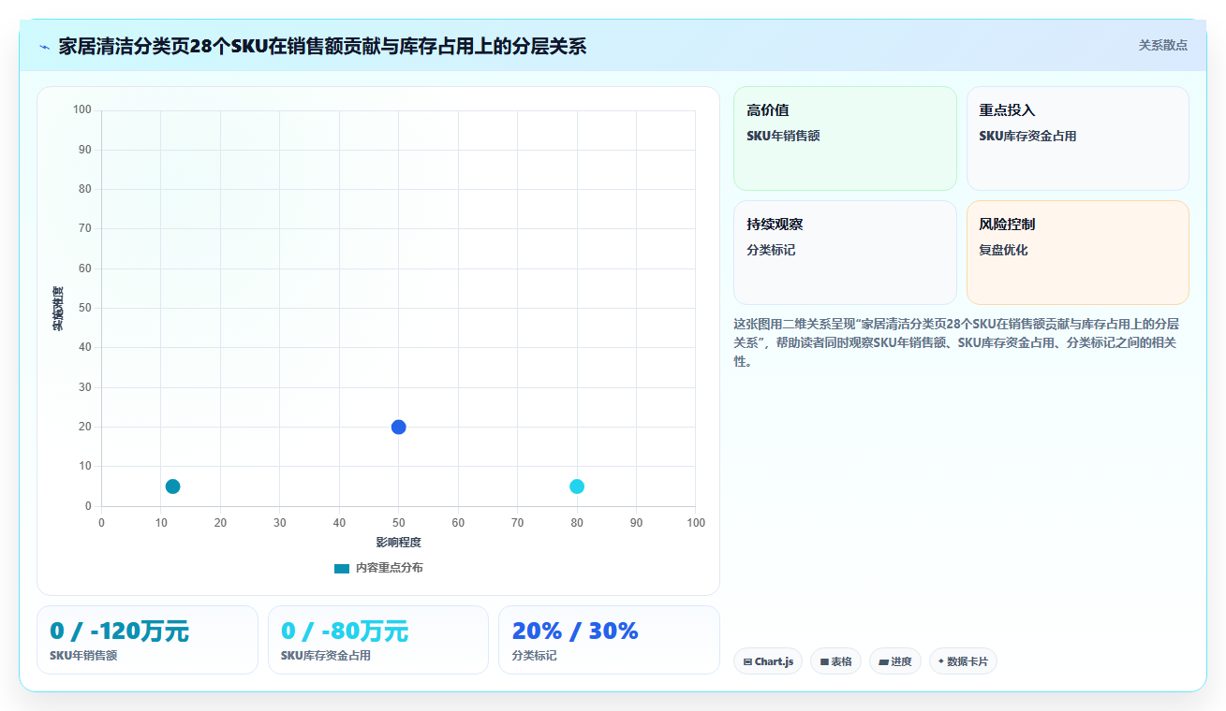Screen dimensions: 1226x711
Task: Click the lightning icon beside the title
Action: [x=44, y=47]
